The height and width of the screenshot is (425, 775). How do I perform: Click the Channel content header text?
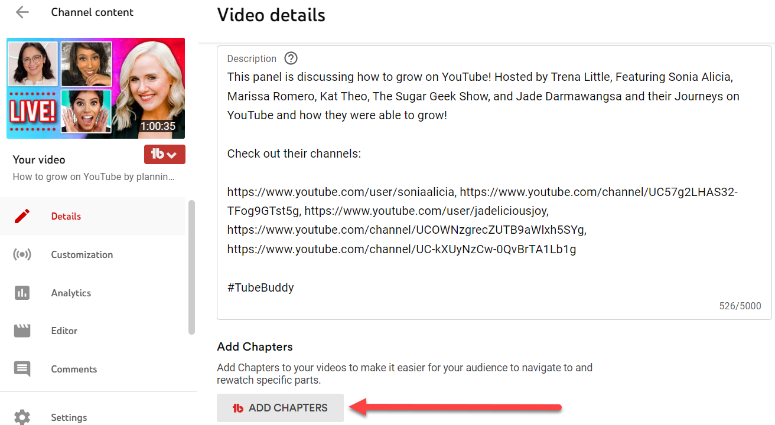click(92, 12)
